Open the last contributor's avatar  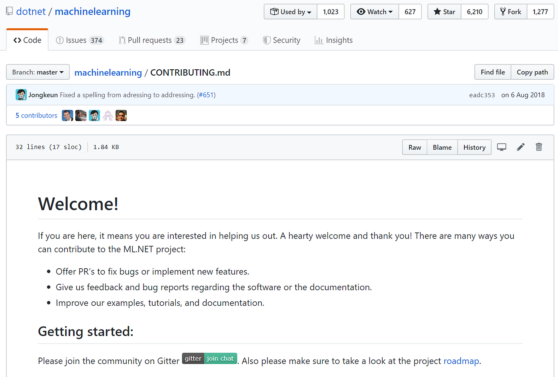tap(121, 115)
